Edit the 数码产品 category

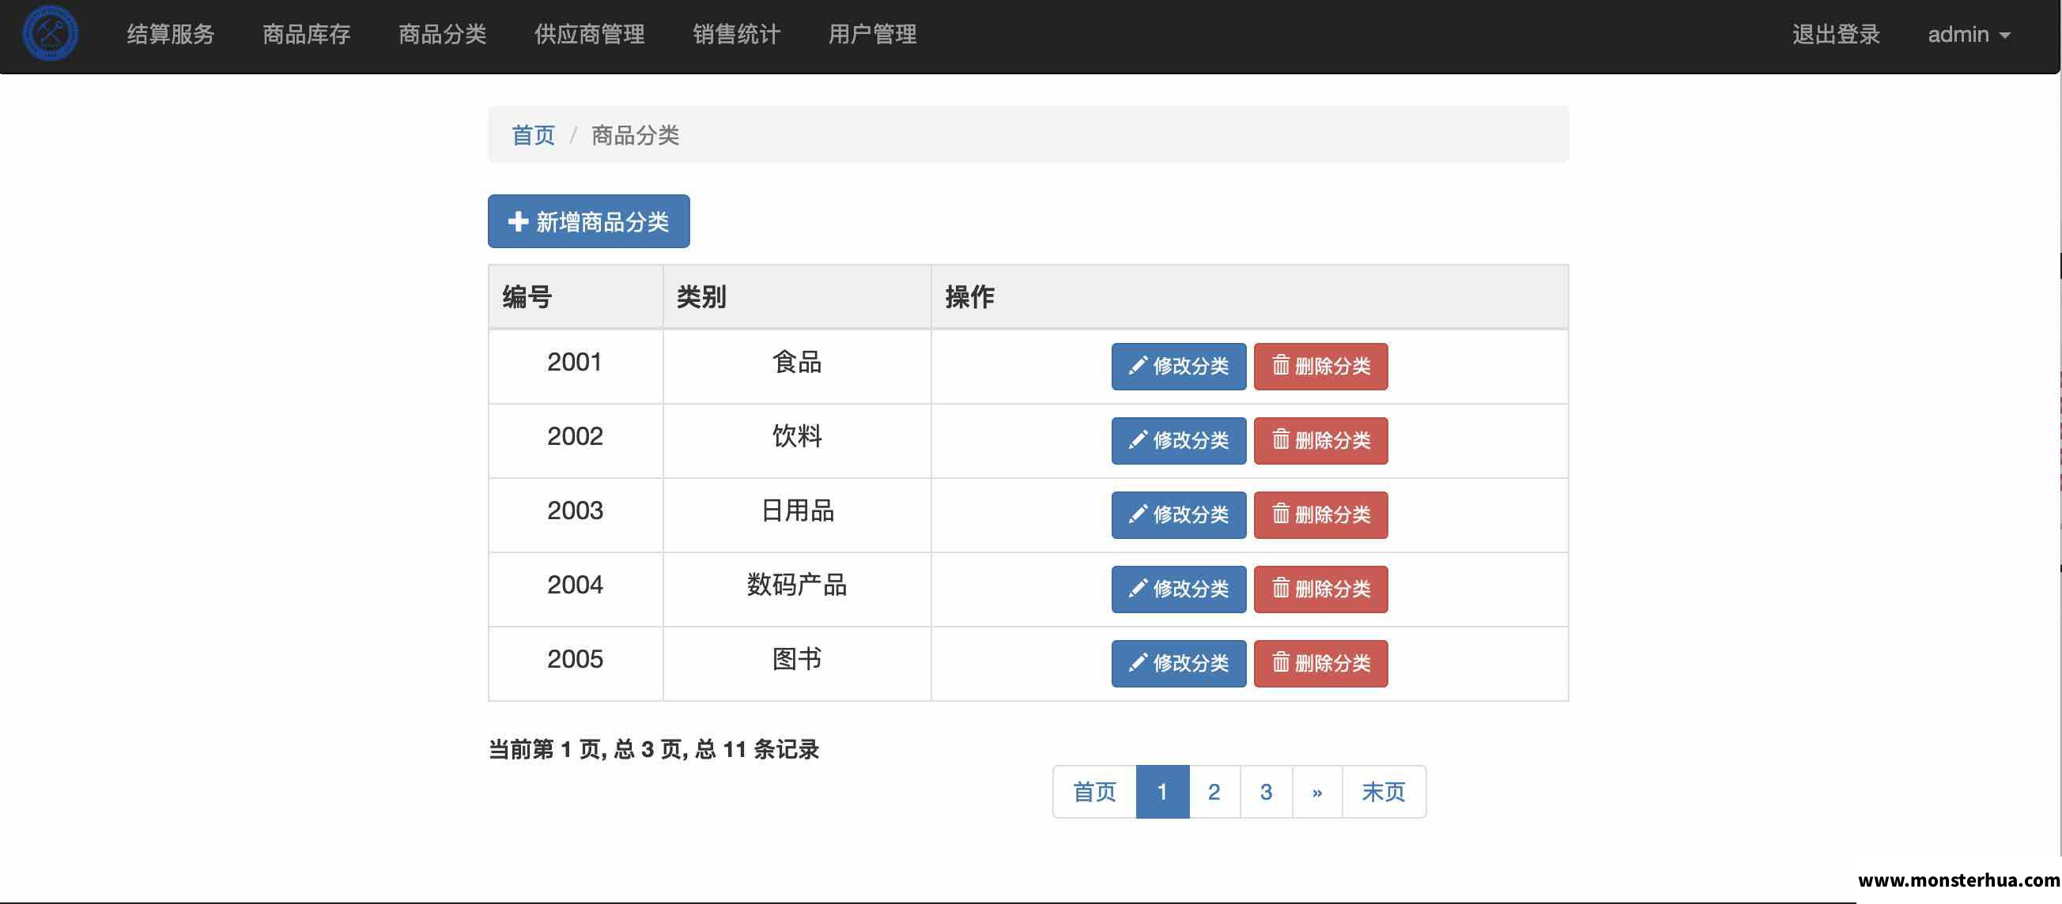[x=1178, y=589]
